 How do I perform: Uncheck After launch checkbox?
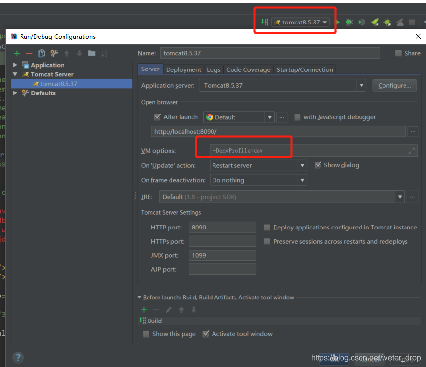click(x=157, y=117)
